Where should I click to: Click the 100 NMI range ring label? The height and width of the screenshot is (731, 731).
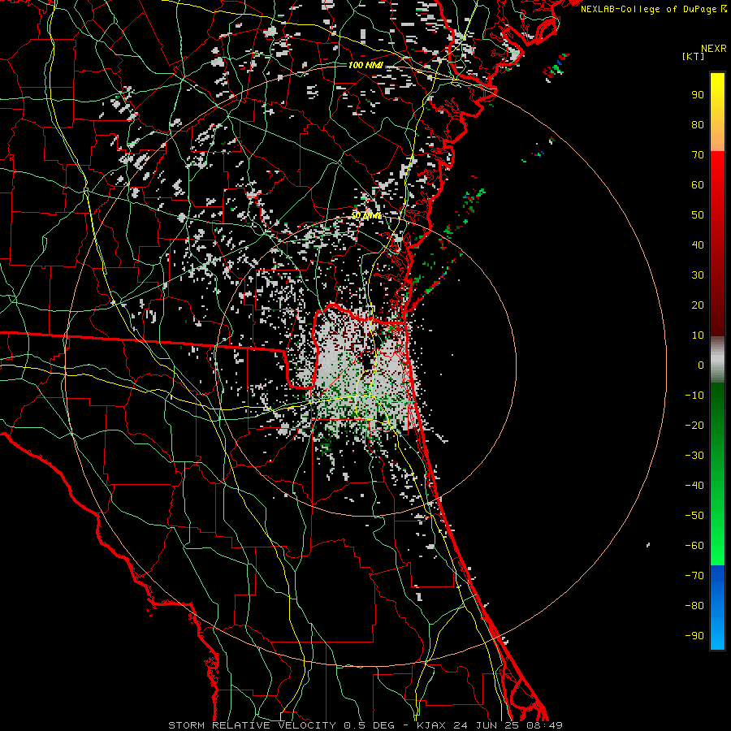[x=365, y=65]
